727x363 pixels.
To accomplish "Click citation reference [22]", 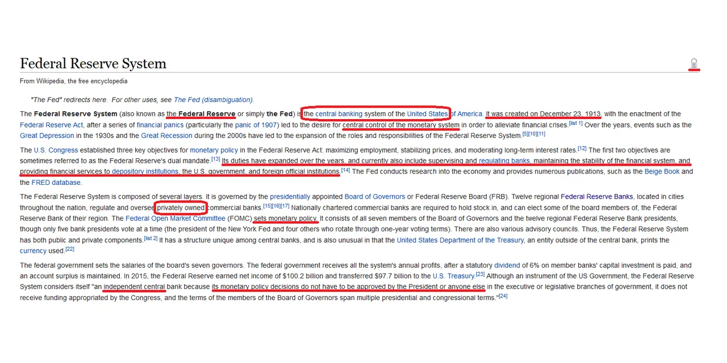I will (70, 249).
